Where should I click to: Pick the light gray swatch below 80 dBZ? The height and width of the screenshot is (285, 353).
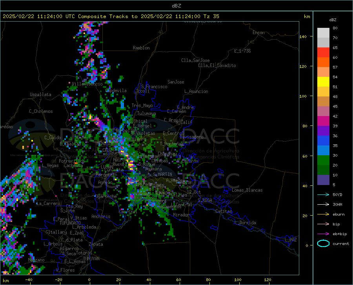(x=323, y=33)
